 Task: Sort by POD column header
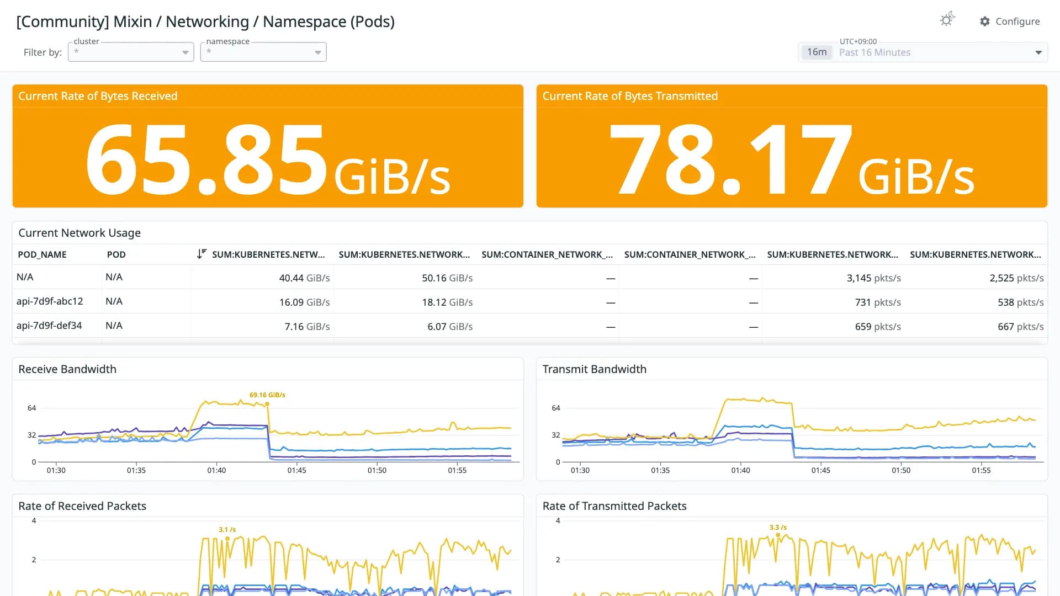[x=116, y=254]
